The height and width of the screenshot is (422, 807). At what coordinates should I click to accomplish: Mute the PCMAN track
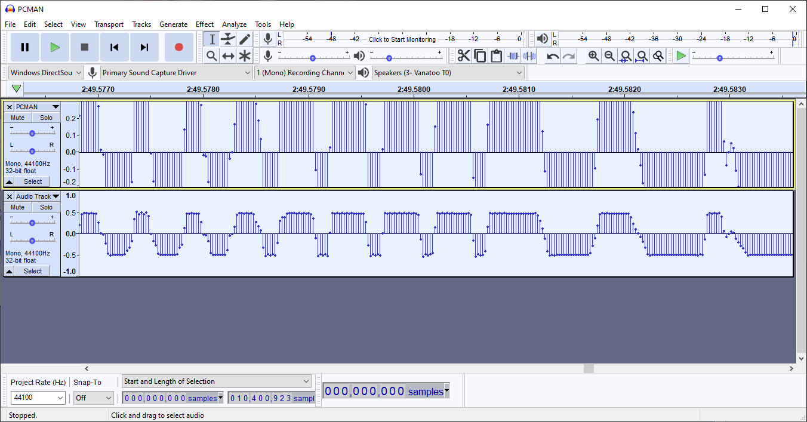coord(18,118)
